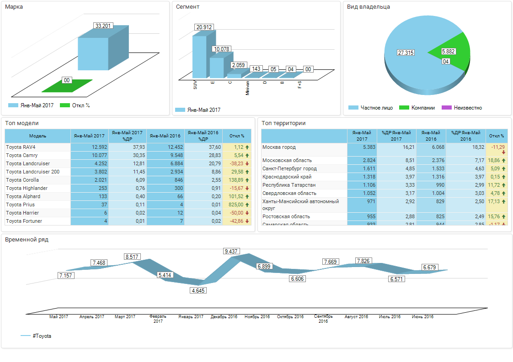Click red down arrow in Toyota Fortuner row
This screenshot has width=513, height=362.
pyautogui.click(x=247, y=221)
